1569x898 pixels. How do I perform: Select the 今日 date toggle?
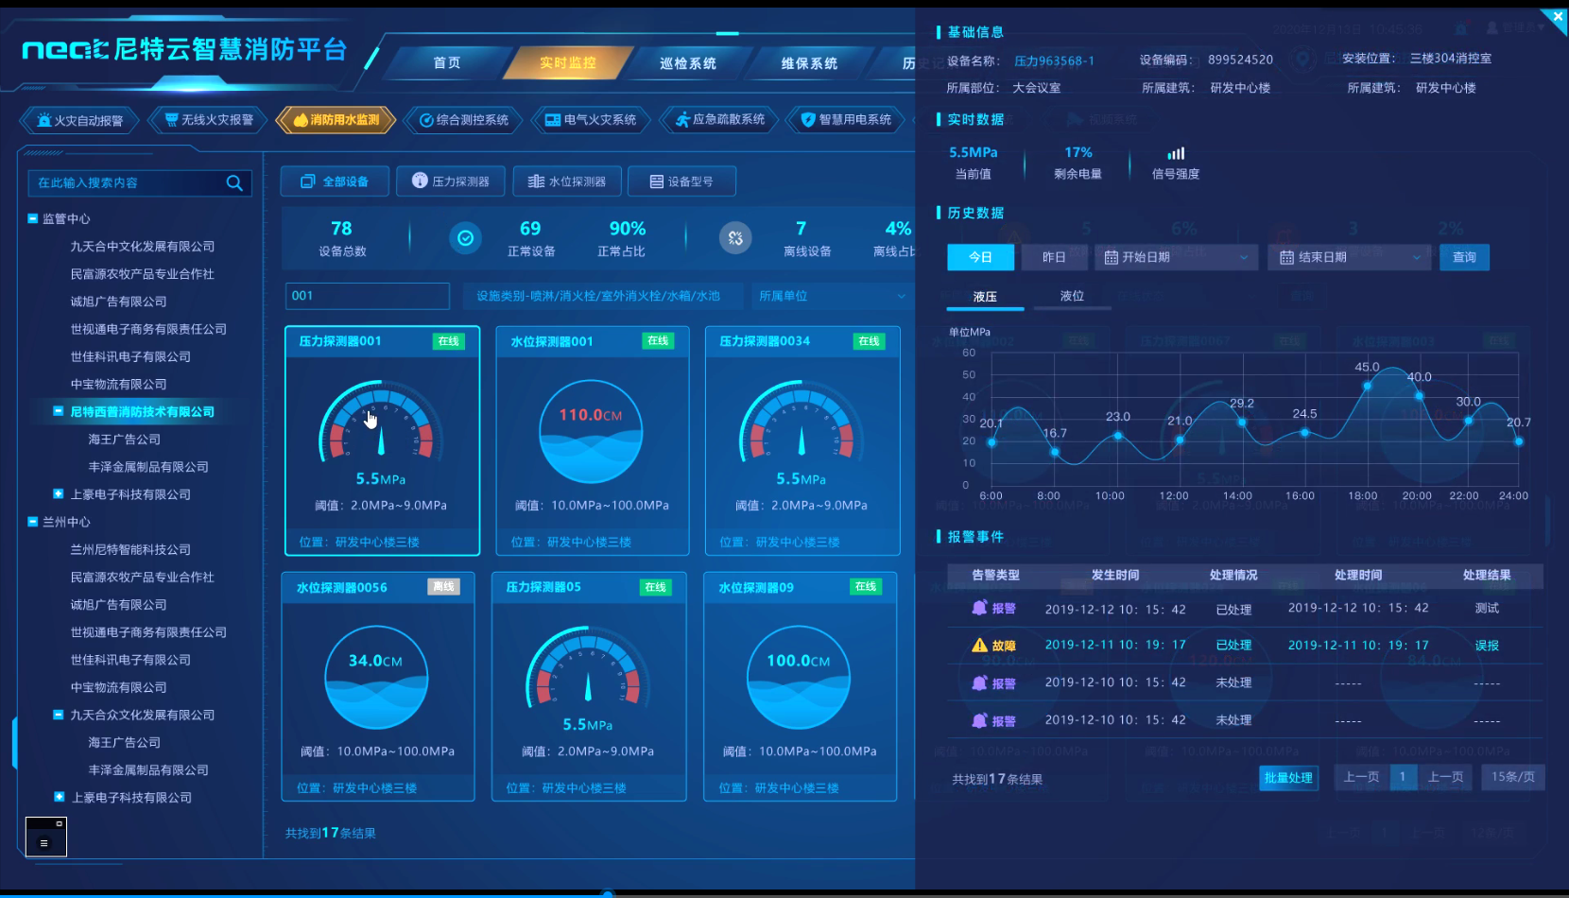[980, 257]
